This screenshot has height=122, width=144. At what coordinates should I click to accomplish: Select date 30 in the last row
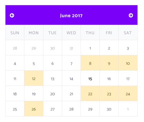point(109,109)
